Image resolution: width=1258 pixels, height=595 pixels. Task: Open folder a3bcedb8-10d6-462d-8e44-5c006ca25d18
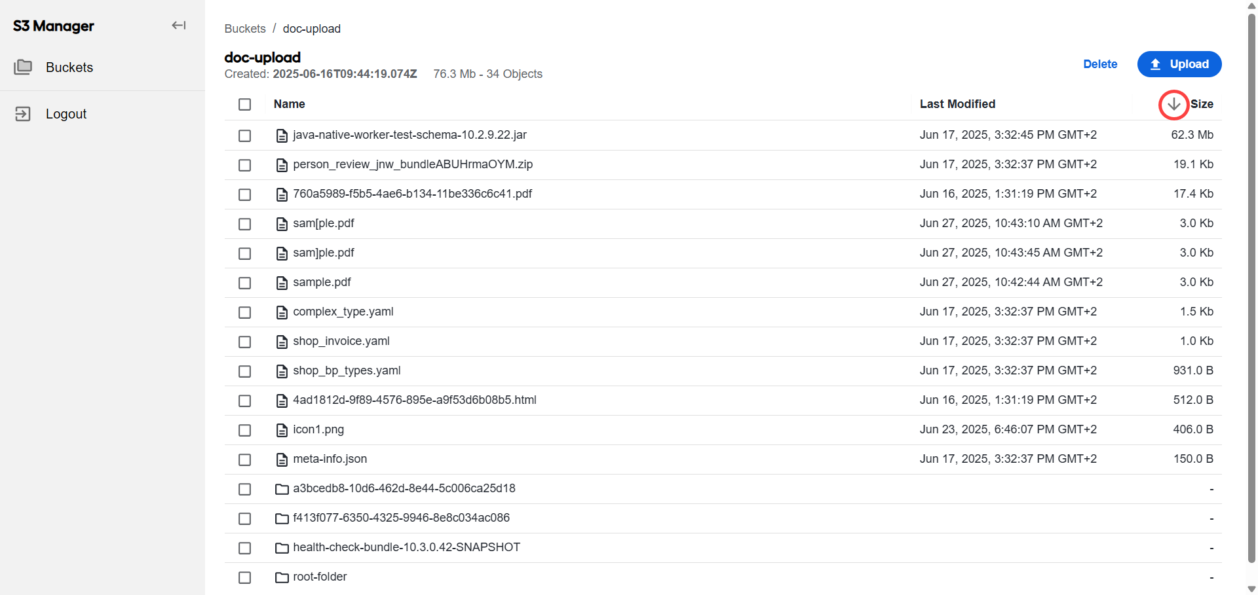[x=404, y=488]
